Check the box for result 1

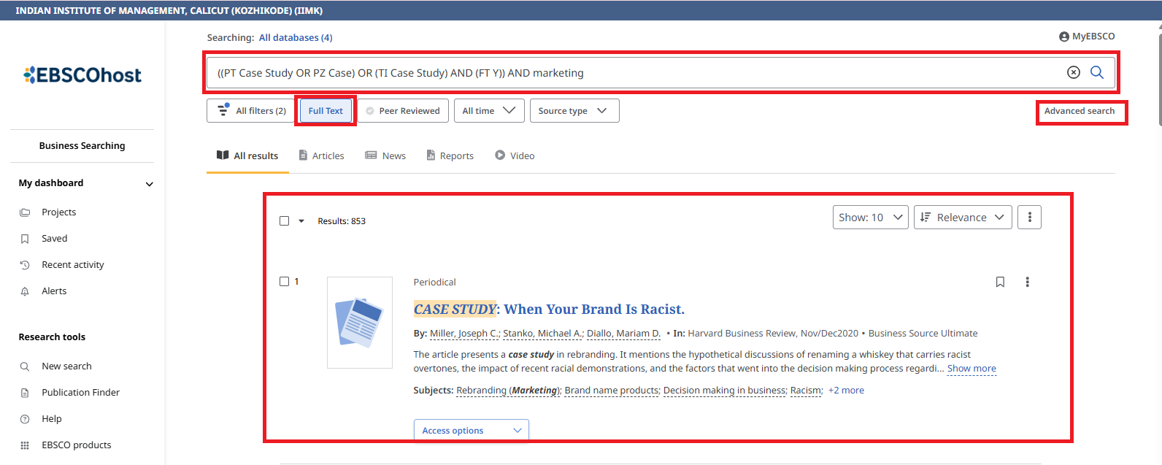(285, 282)
